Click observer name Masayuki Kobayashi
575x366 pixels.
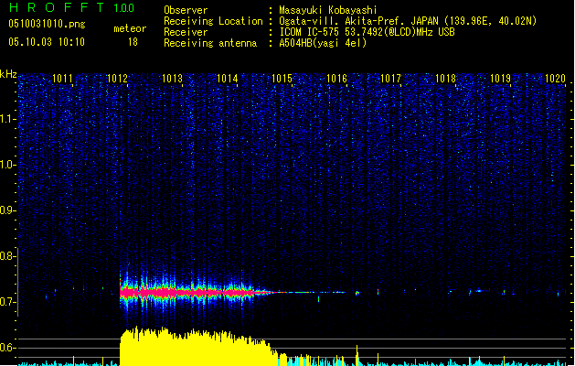[x=328, y=10]
